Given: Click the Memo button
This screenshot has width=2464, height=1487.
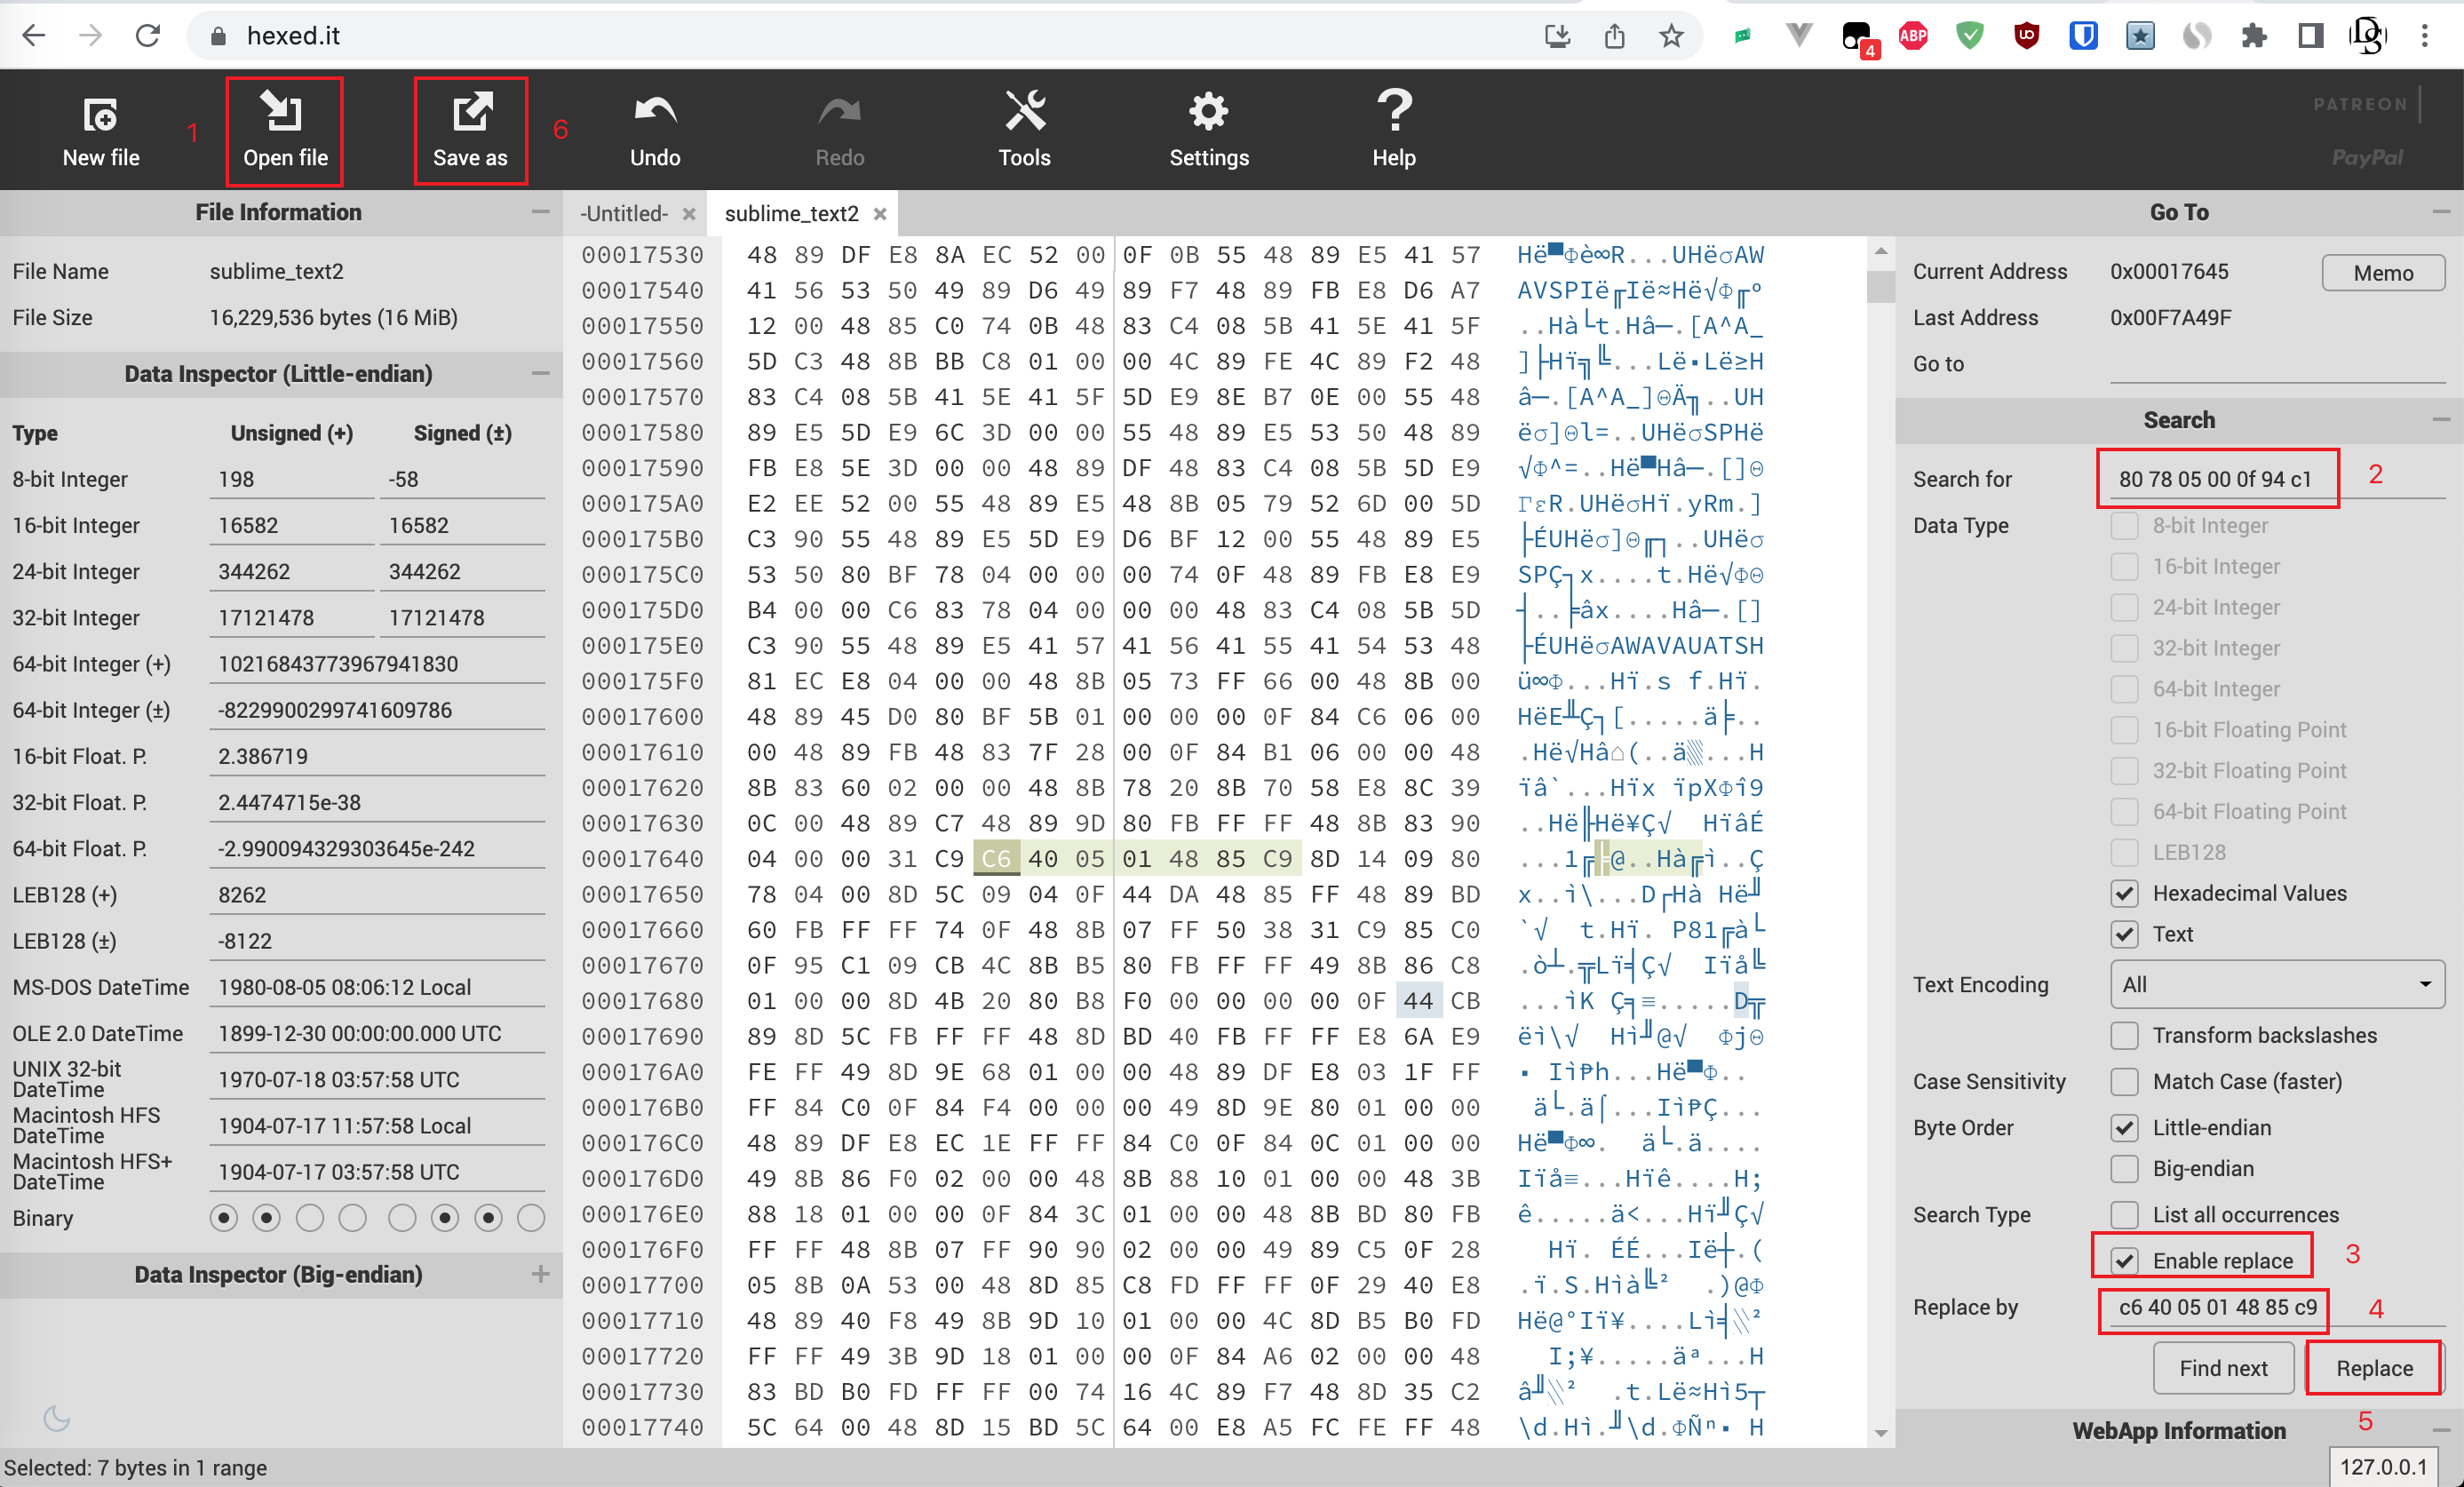Looking at the screenshot, I should 2382,273.
